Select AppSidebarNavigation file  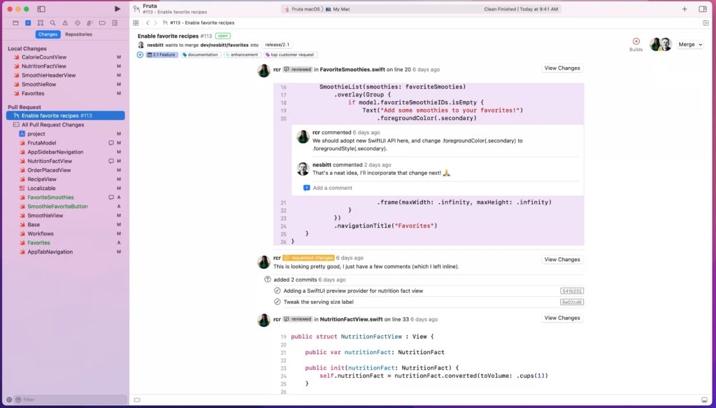pyautogui.click(x=65, y=152)
